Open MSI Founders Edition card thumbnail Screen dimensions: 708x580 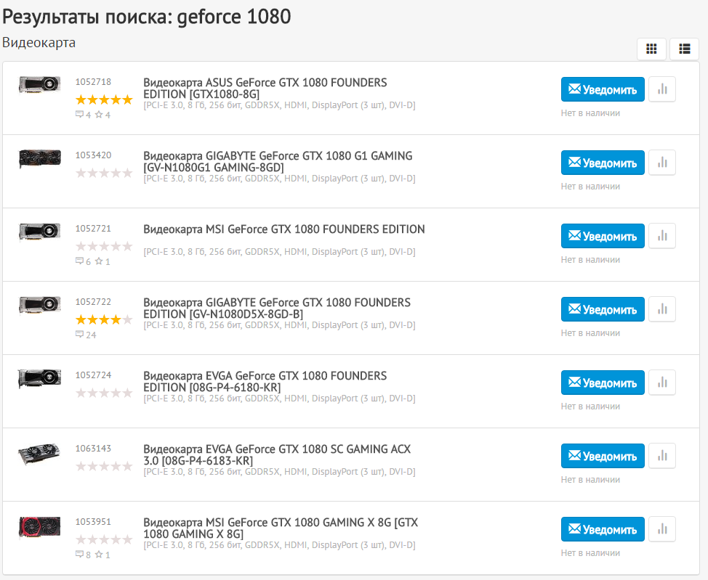40,232
